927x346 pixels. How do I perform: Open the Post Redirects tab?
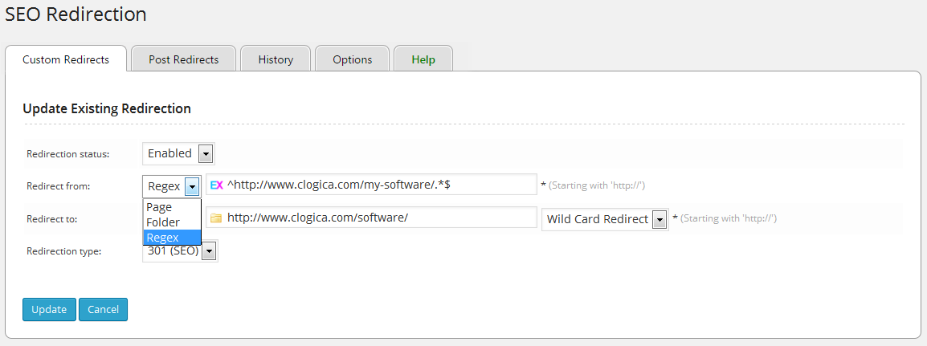coord(184,59)
